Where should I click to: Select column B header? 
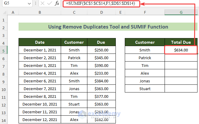pyautogui.click(x=40, y=12)
